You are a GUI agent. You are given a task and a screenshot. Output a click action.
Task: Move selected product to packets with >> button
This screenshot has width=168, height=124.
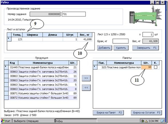pyautogui.click(x=86, y=78)
